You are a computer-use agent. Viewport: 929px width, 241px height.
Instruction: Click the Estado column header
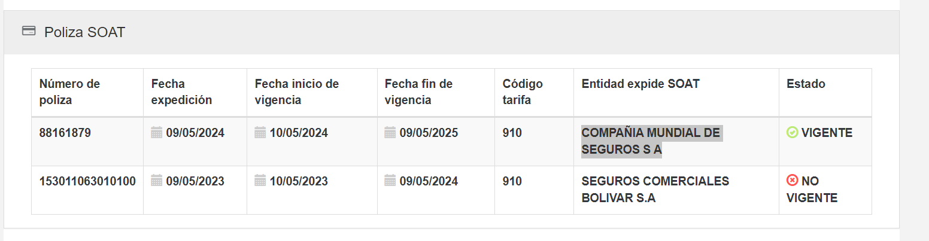[806, 84]
